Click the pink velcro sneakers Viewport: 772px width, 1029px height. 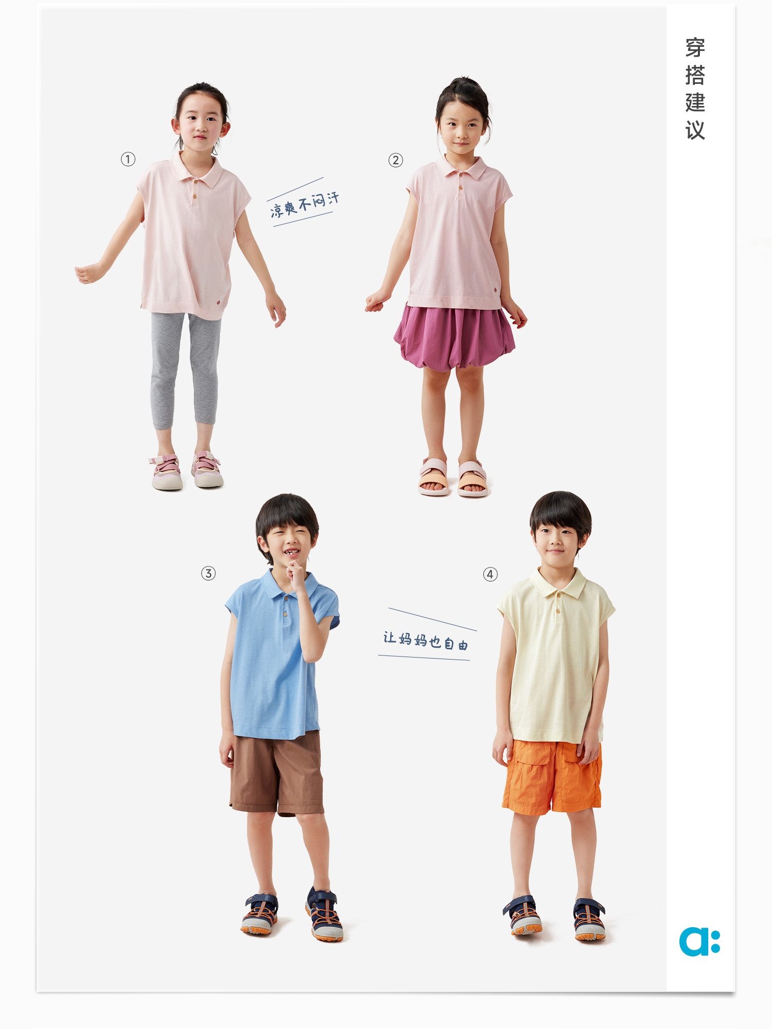[x=186, y=470]
